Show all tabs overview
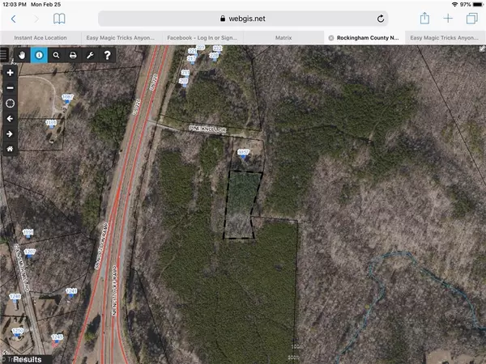 (471, 19)
